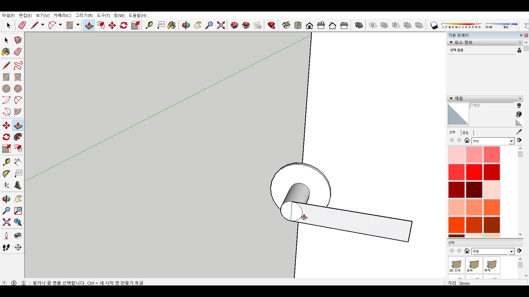Viewport: 529px width, 297px height.
Task: Toggle shadows display button
Action: pos(434,26)
